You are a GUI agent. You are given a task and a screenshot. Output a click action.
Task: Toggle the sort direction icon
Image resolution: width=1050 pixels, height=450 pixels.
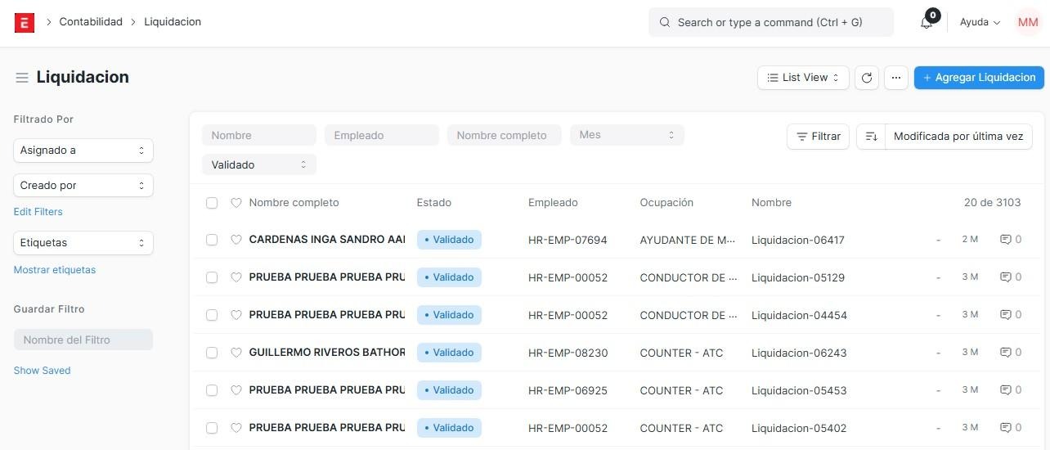click(x=871, y=137)
